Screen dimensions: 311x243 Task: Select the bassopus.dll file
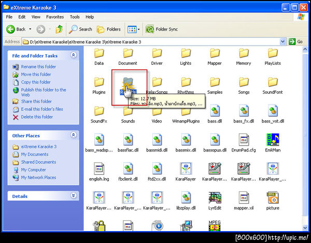click(215, 142)
